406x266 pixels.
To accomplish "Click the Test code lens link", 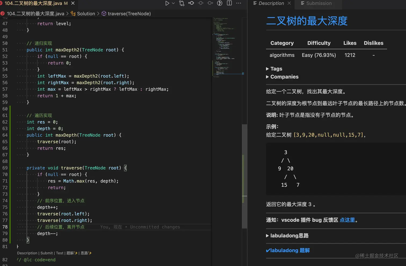I will click(60, 253).
